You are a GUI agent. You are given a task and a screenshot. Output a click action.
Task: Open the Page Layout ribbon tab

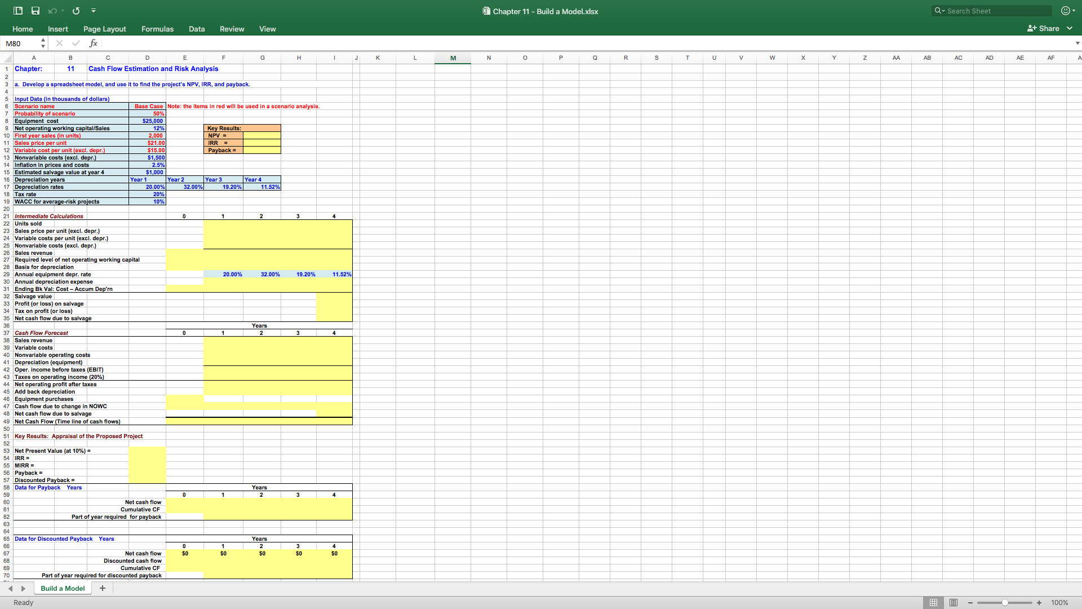pyautogui.click(x=104, y=29)
